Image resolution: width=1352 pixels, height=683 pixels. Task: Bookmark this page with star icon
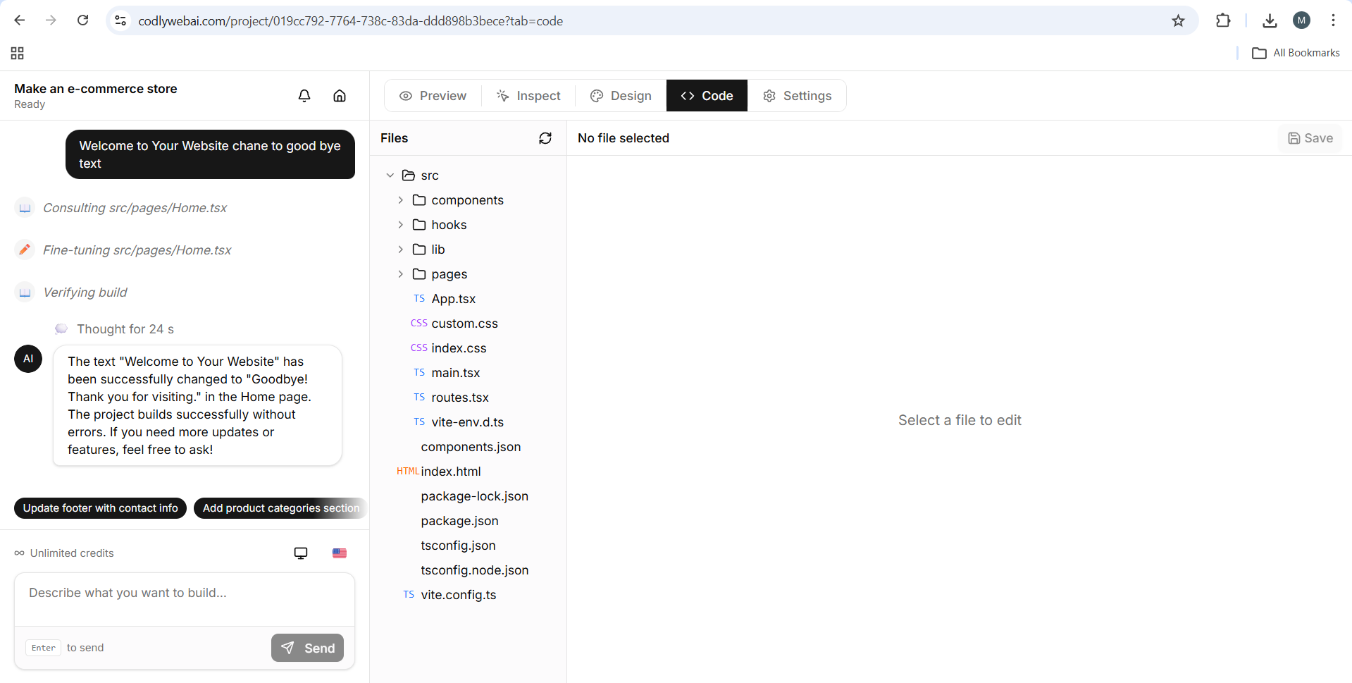1178,21
